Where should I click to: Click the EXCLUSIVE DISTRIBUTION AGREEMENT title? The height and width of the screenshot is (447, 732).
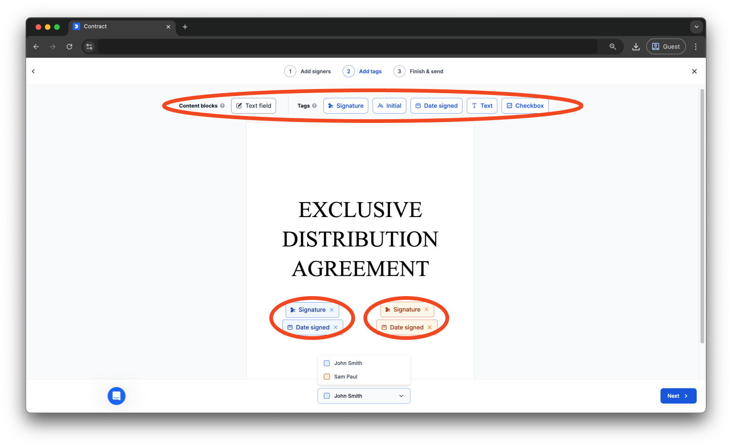pyautogui.click(x=360, y=239)
